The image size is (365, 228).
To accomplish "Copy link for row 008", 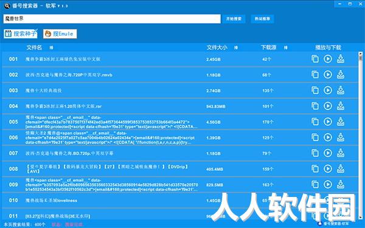I will point(315,168).
